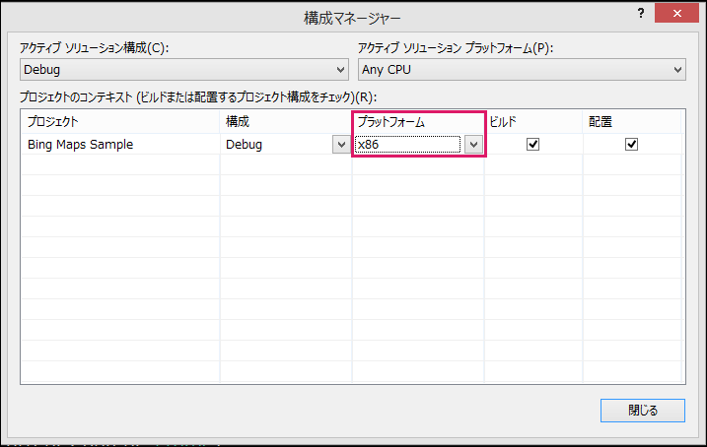The image size is (707, 447).
Task: Open the active solution configuration Debug dropdown
Action: click(x=184, y=70)
